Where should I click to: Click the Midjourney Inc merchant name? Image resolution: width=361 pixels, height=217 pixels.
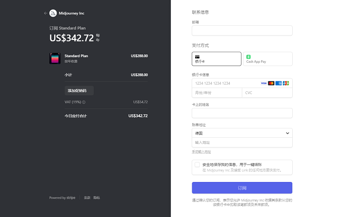(71, 13)
